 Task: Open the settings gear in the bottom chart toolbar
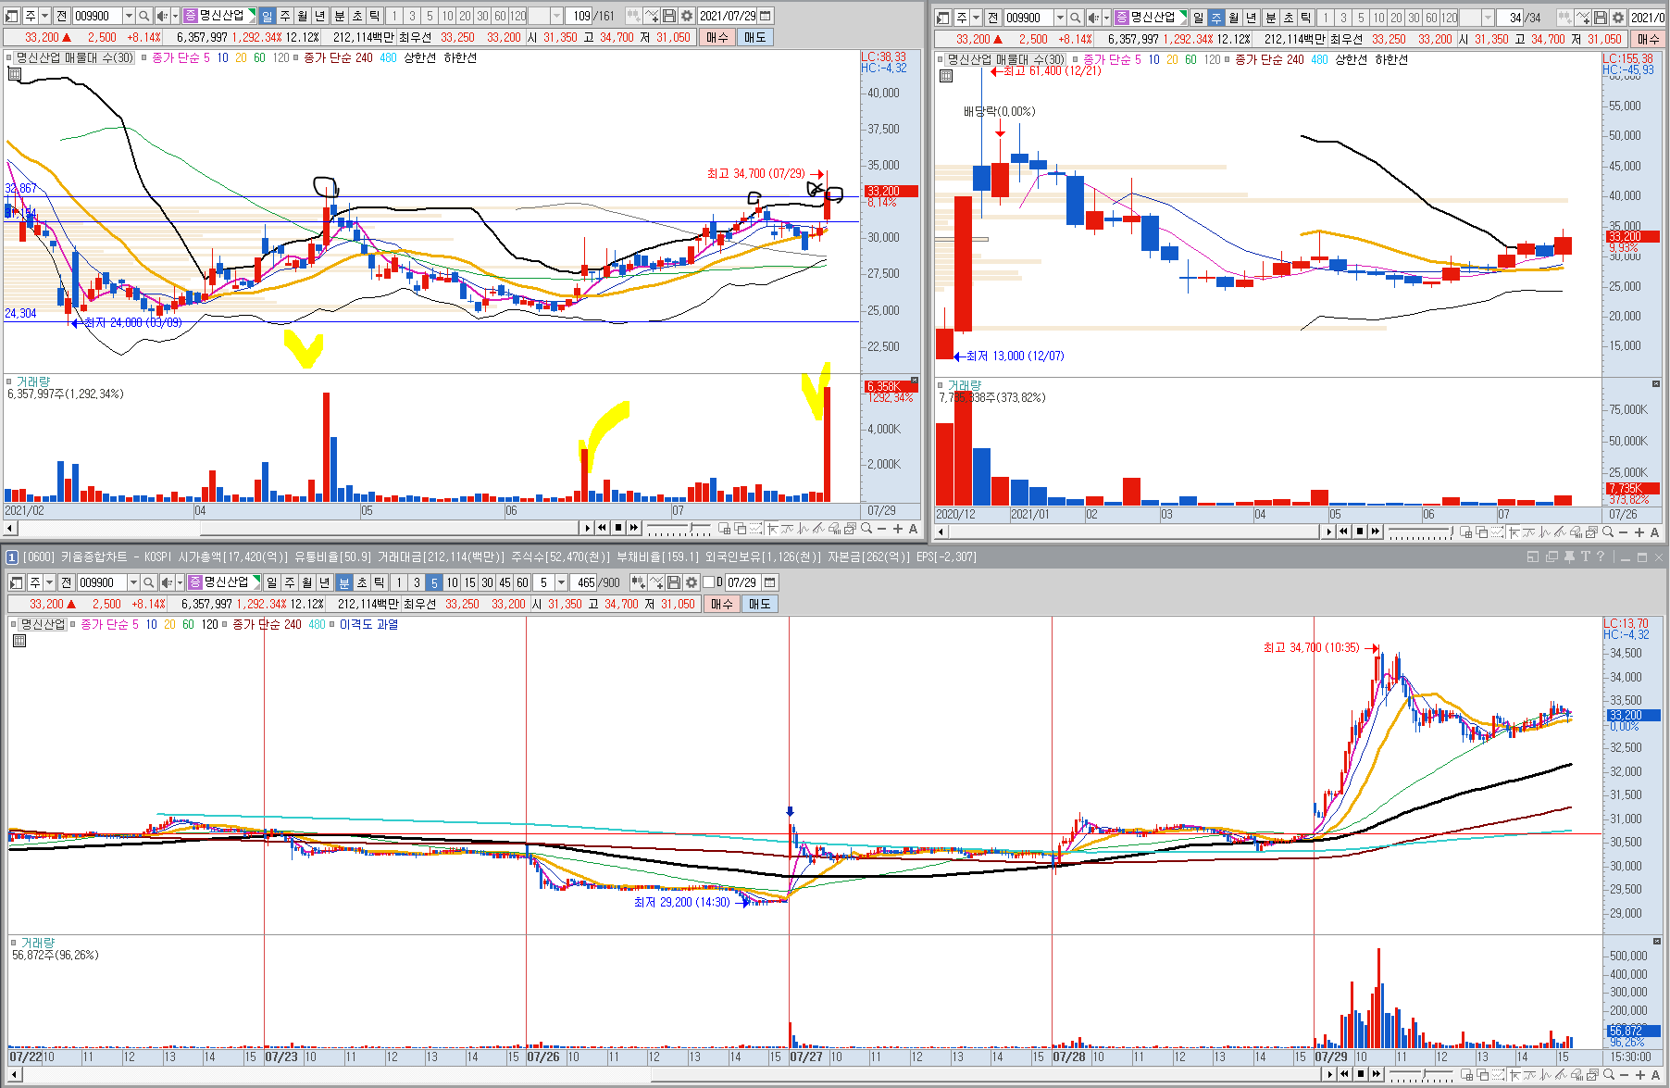click(692, 582)
